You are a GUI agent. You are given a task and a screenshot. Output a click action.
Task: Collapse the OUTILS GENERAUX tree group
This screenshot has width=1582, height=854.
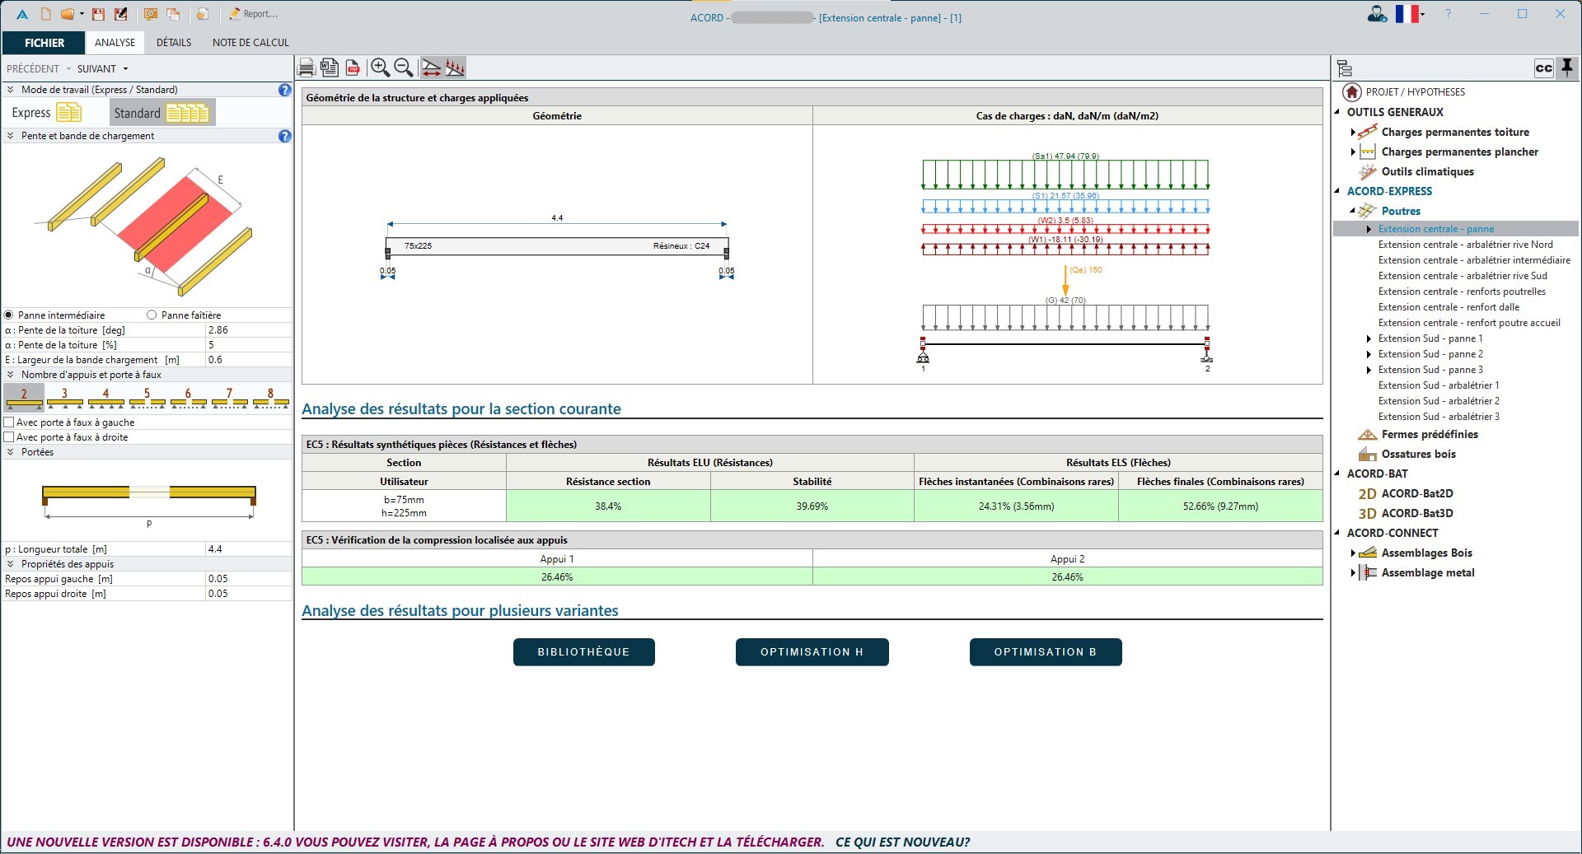(x=1337, y=112)
